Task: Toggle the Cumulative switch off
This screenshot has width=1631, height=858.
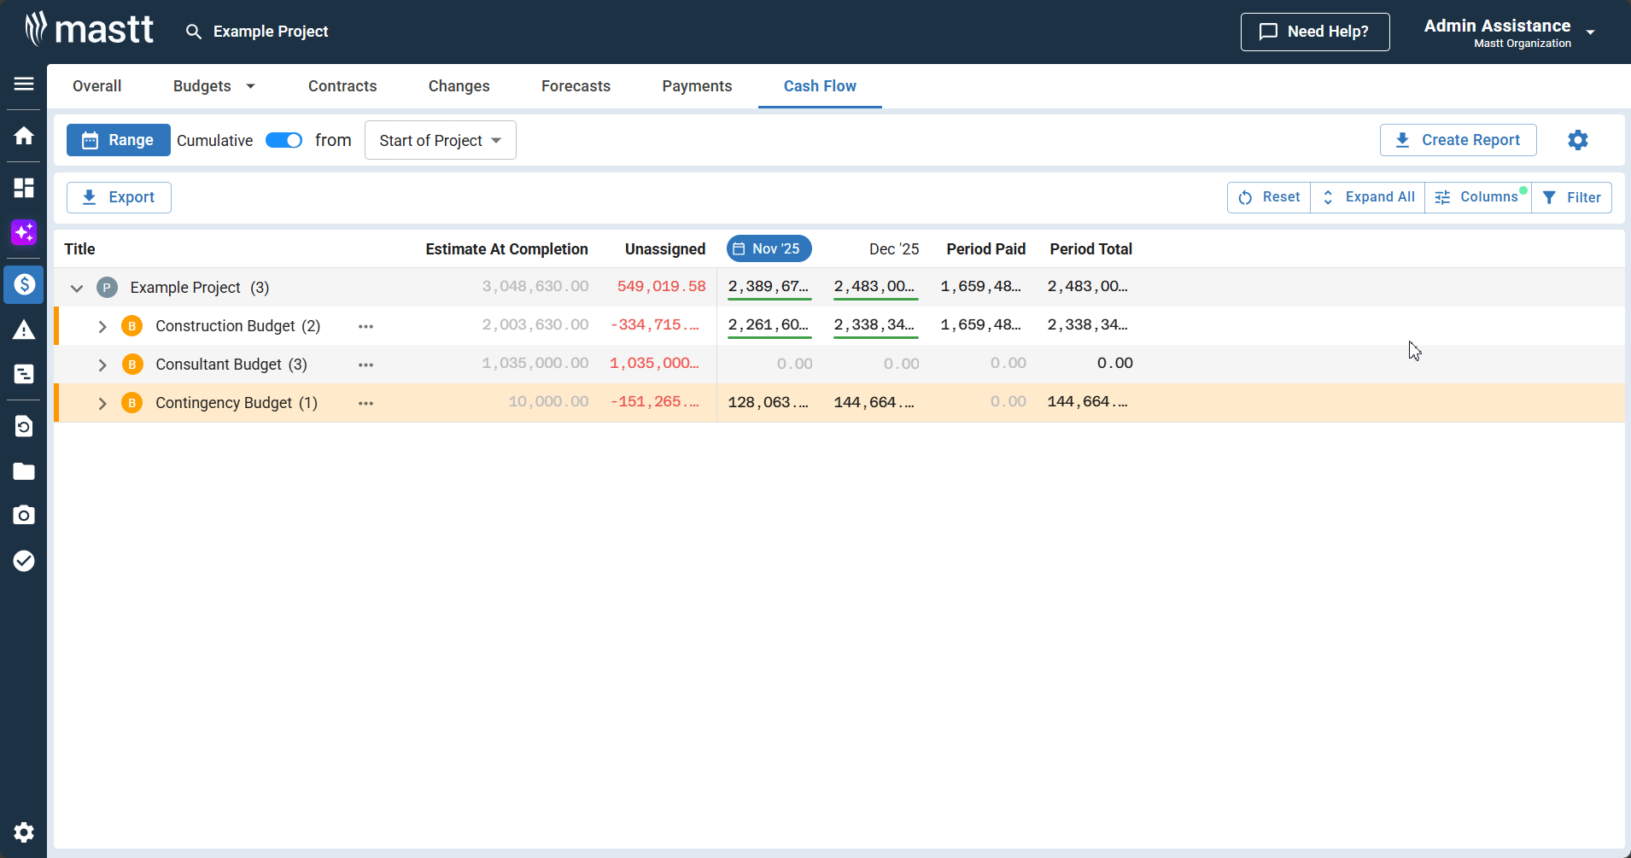Action: [284, 141]
